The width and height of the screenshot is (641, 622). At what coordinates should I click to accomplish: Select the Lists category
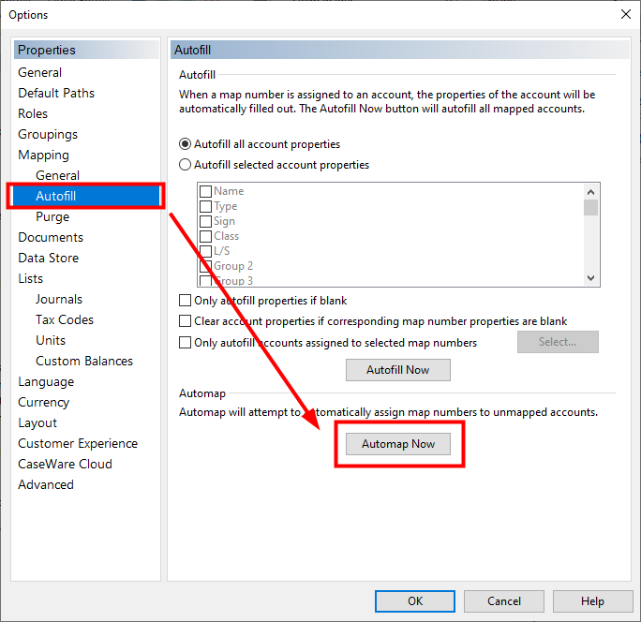tap(31, 278)
